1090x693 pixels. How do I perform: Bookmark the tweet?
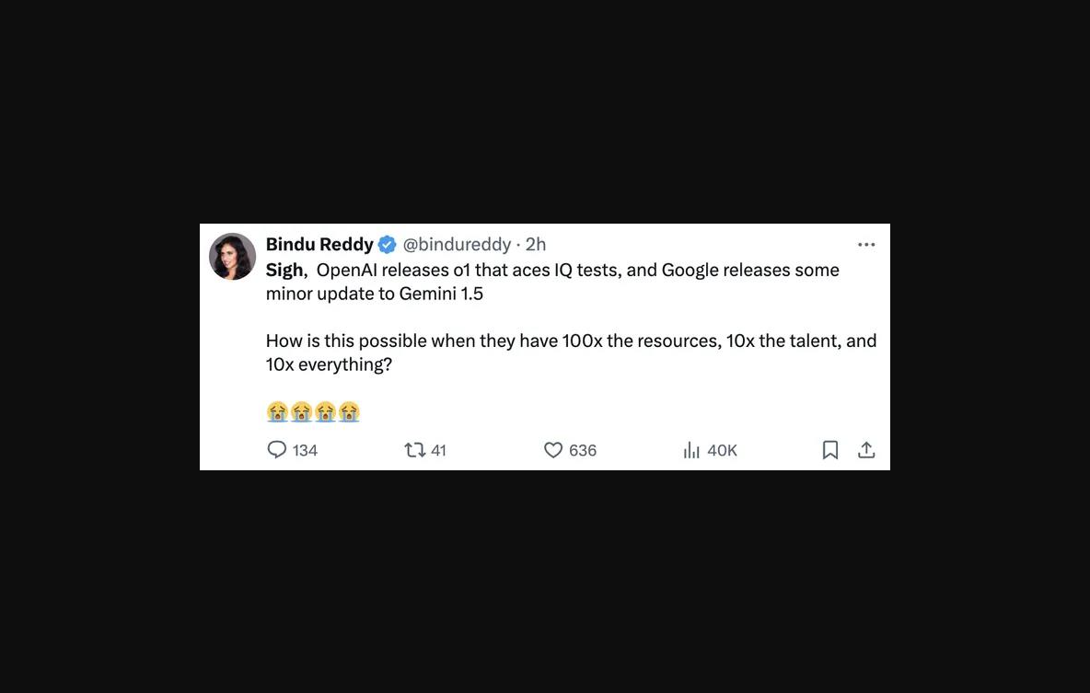click(830, 450)
